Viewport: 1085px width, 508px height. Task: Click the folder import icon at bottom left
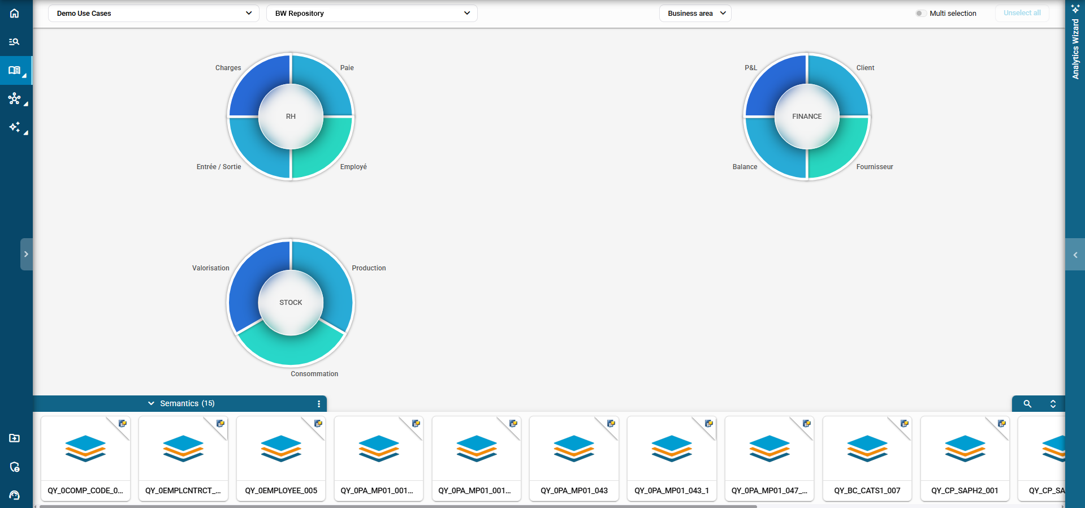[x=15, y=438]
